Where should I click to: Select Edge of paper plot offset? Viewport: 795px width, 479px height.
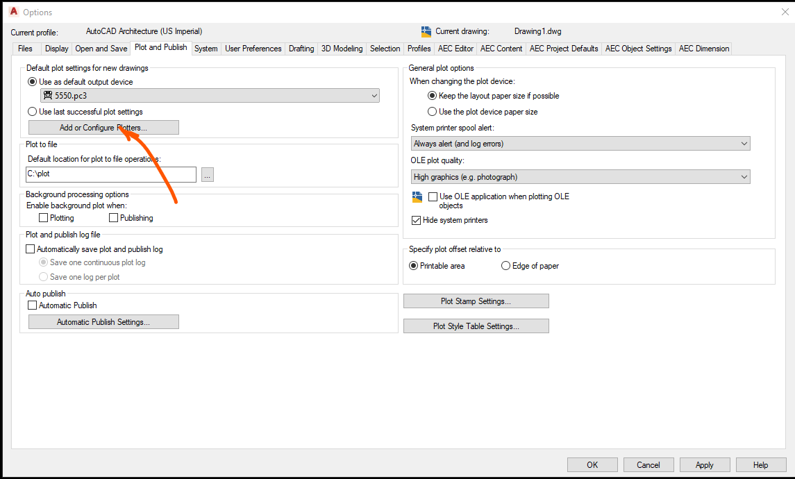[505, 266]
